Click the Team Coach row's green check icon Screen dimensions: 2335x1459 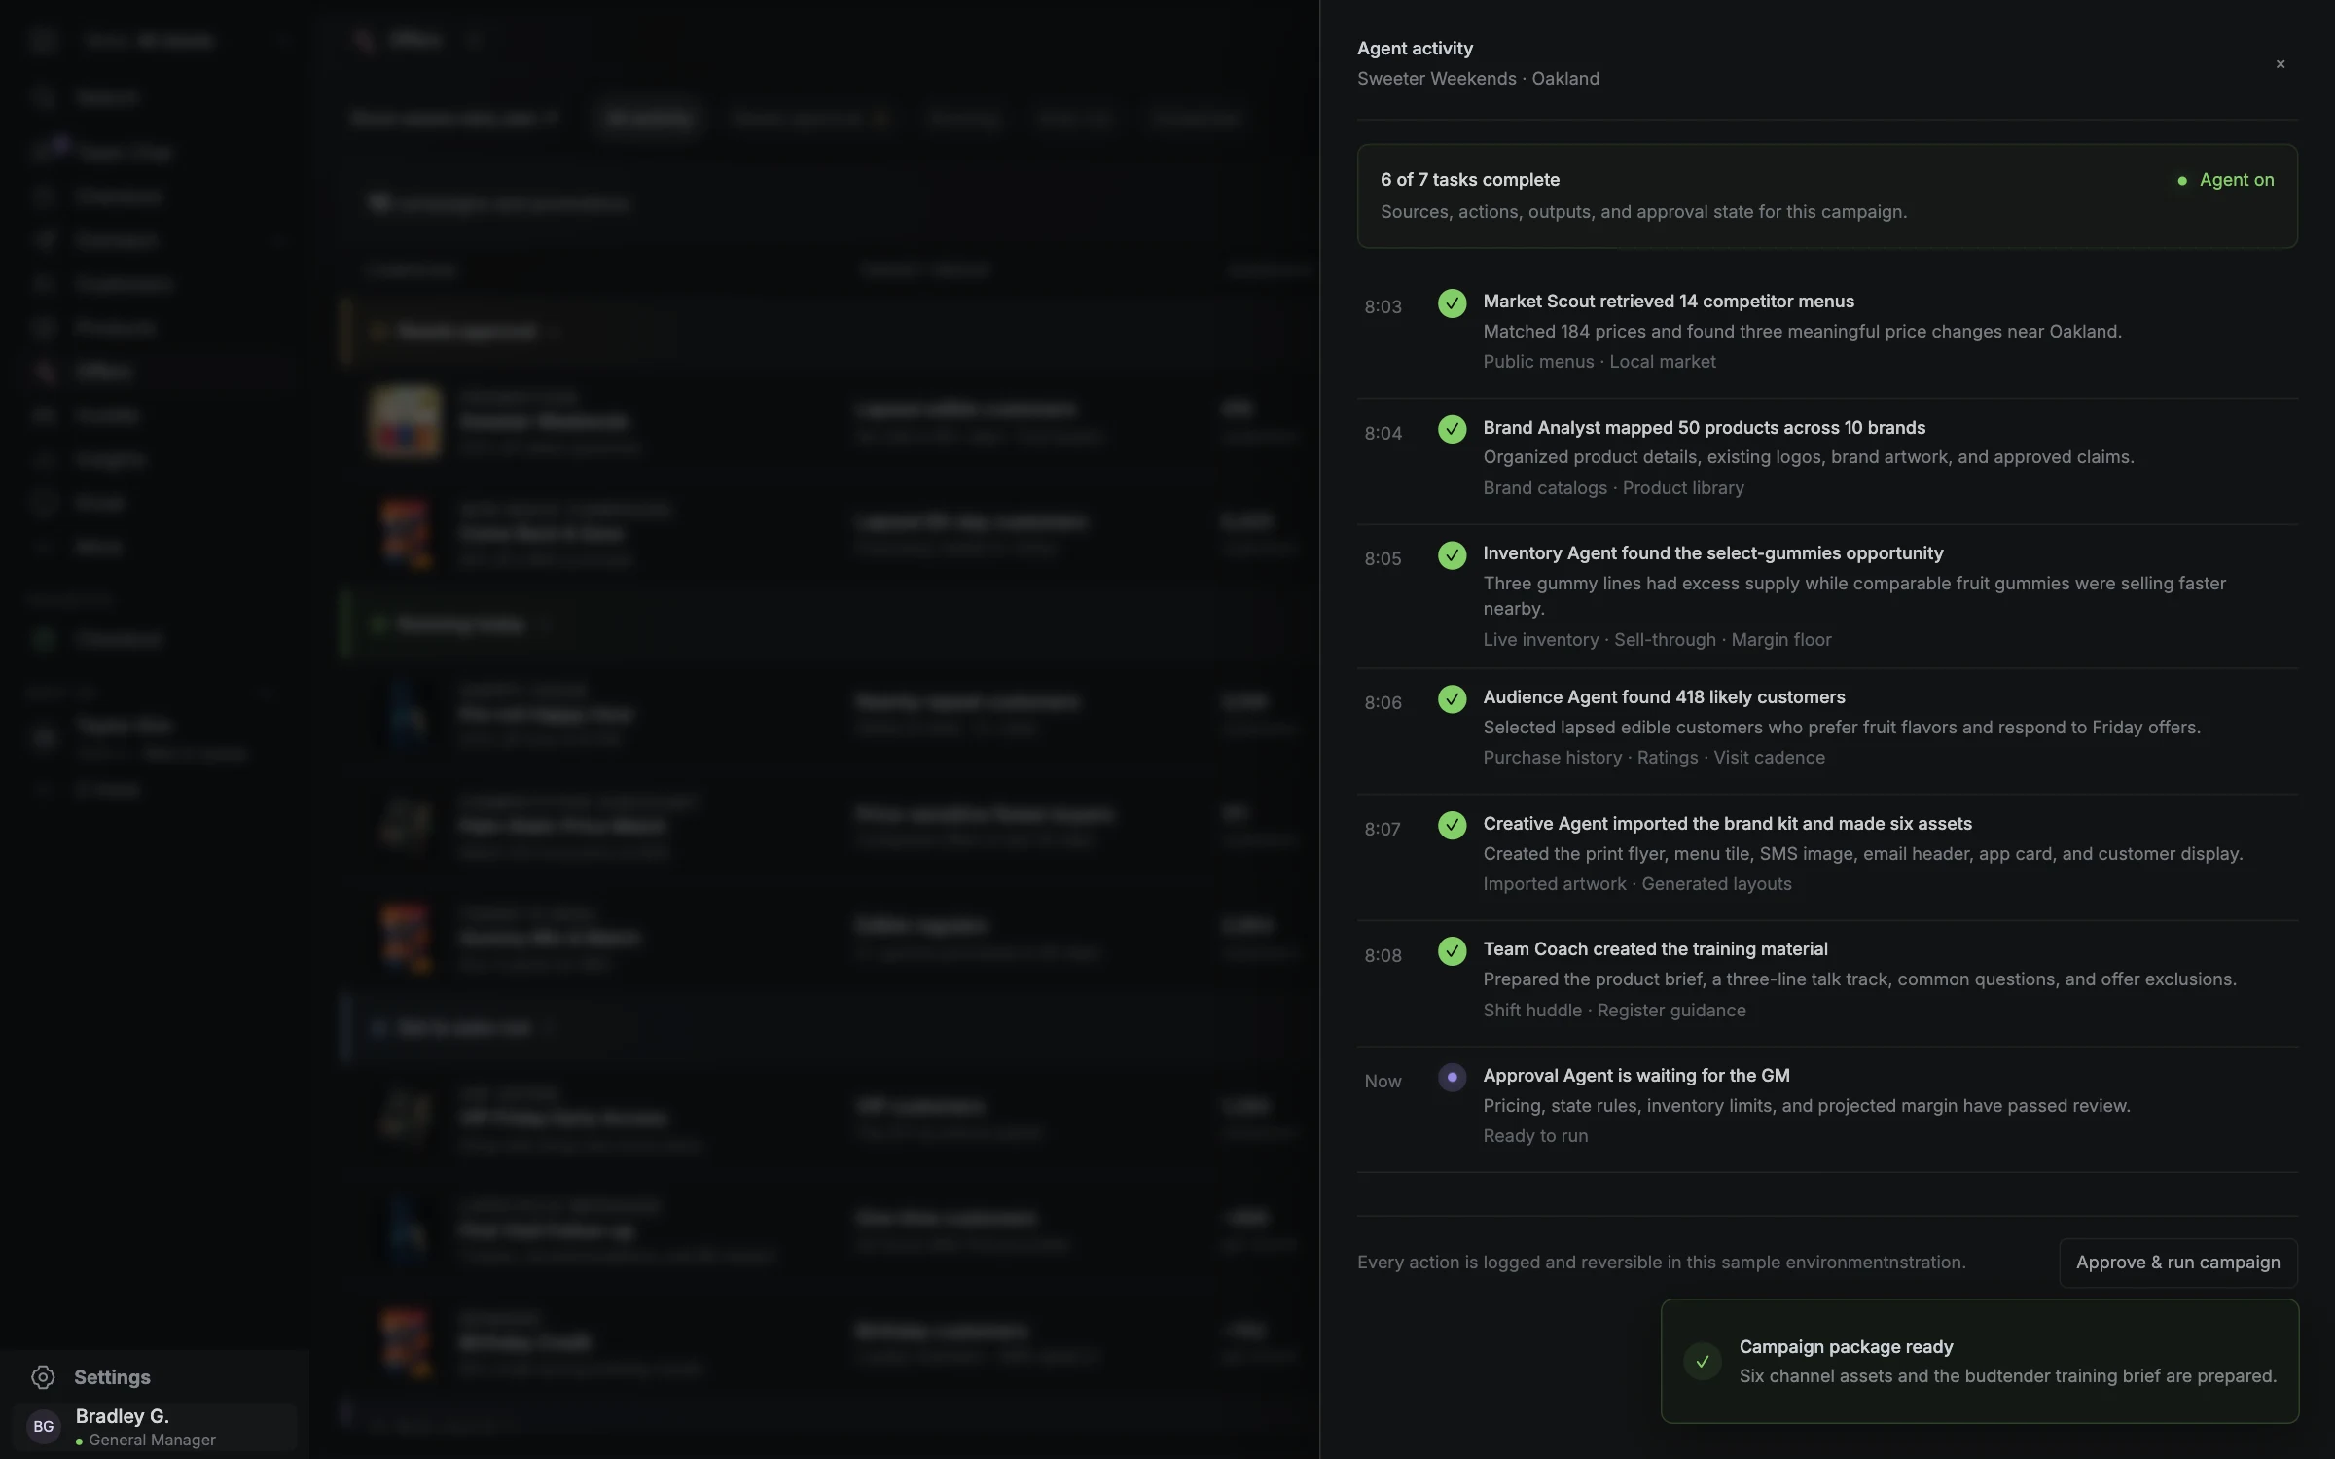click(1452, 951)
